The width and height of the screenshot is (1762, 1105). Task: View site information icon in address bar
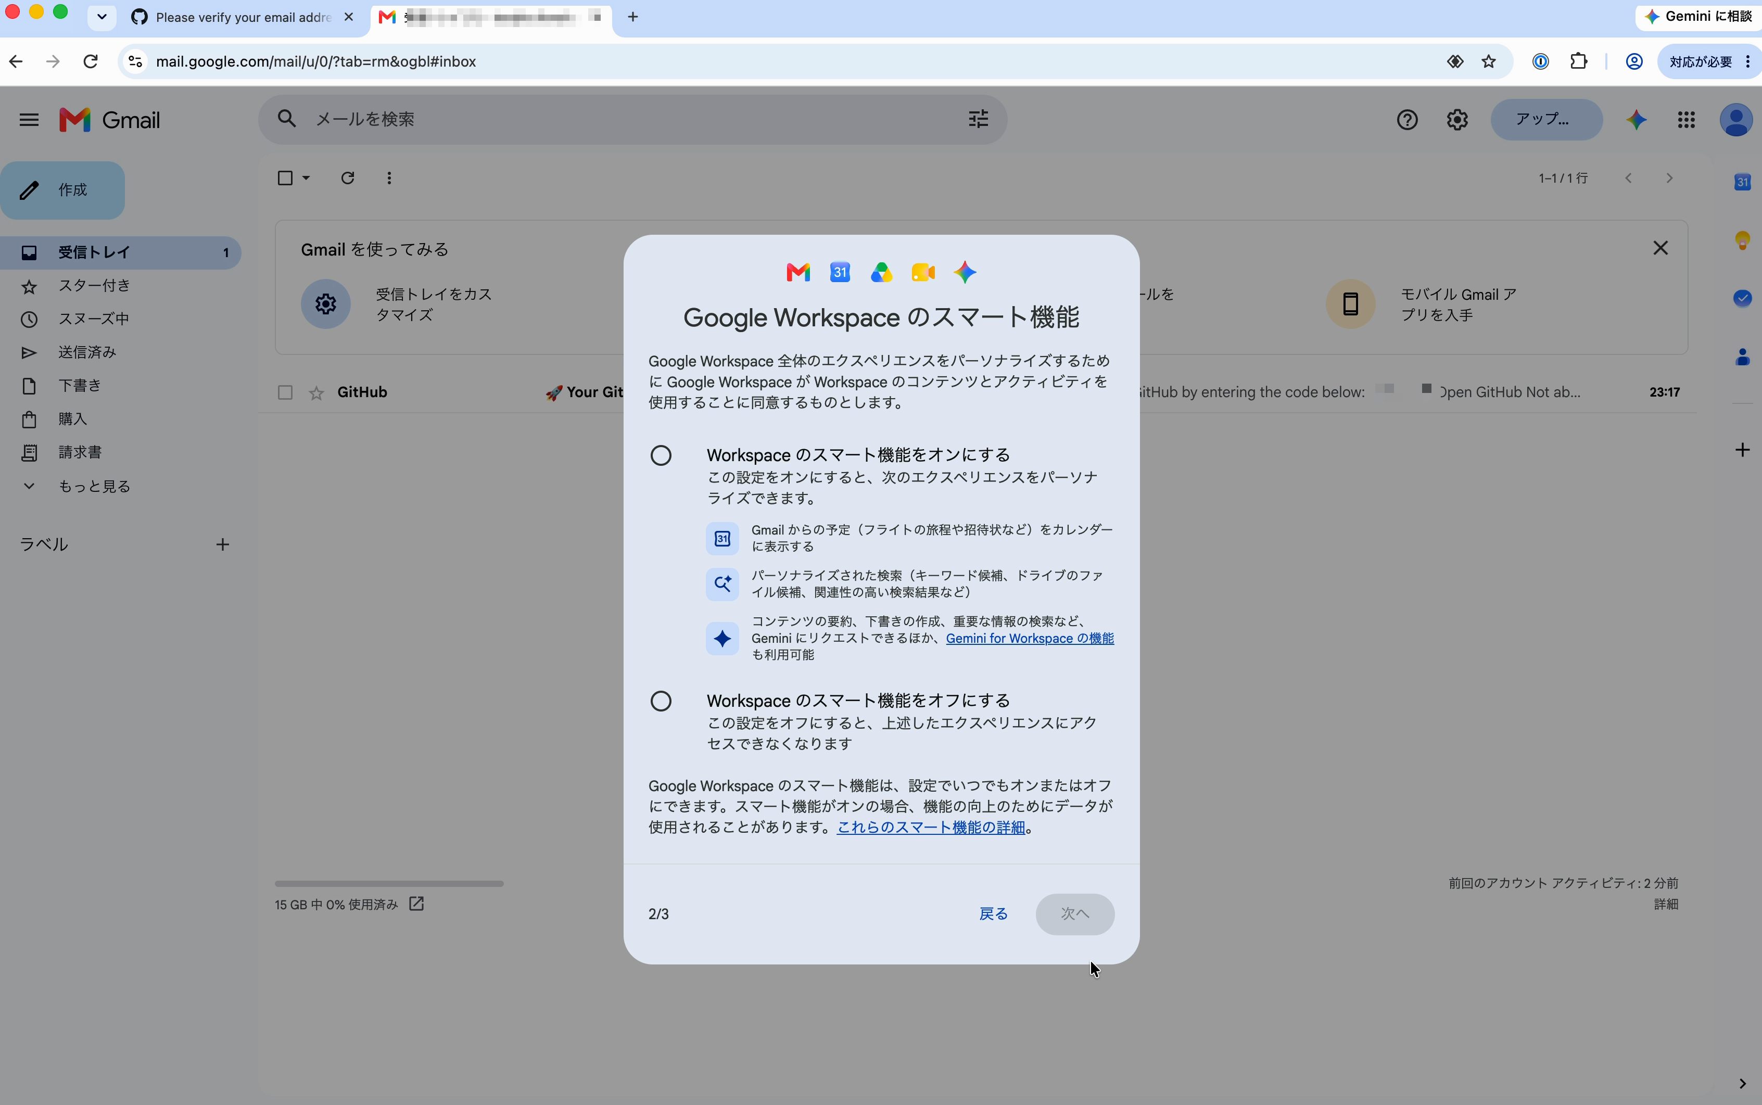[135, 61]
